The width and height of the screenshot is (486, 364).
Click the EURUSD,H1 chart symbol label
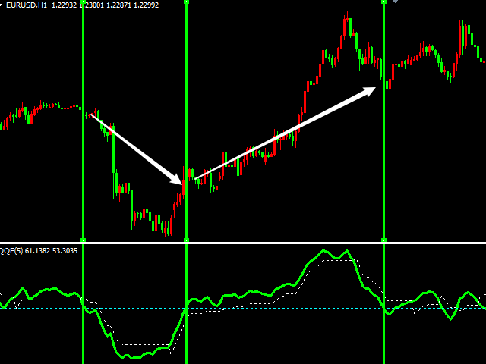tap(27, 5)
